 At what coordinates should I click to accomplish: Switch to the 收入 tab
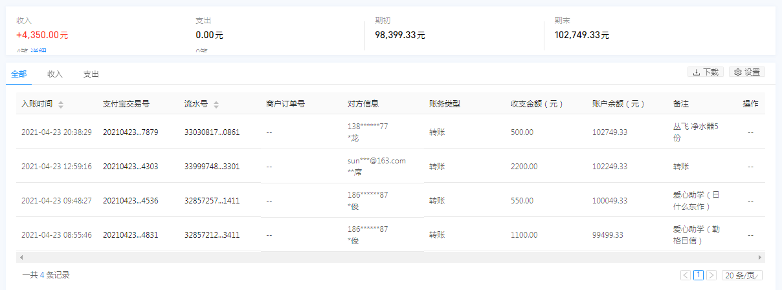point(55,74)
